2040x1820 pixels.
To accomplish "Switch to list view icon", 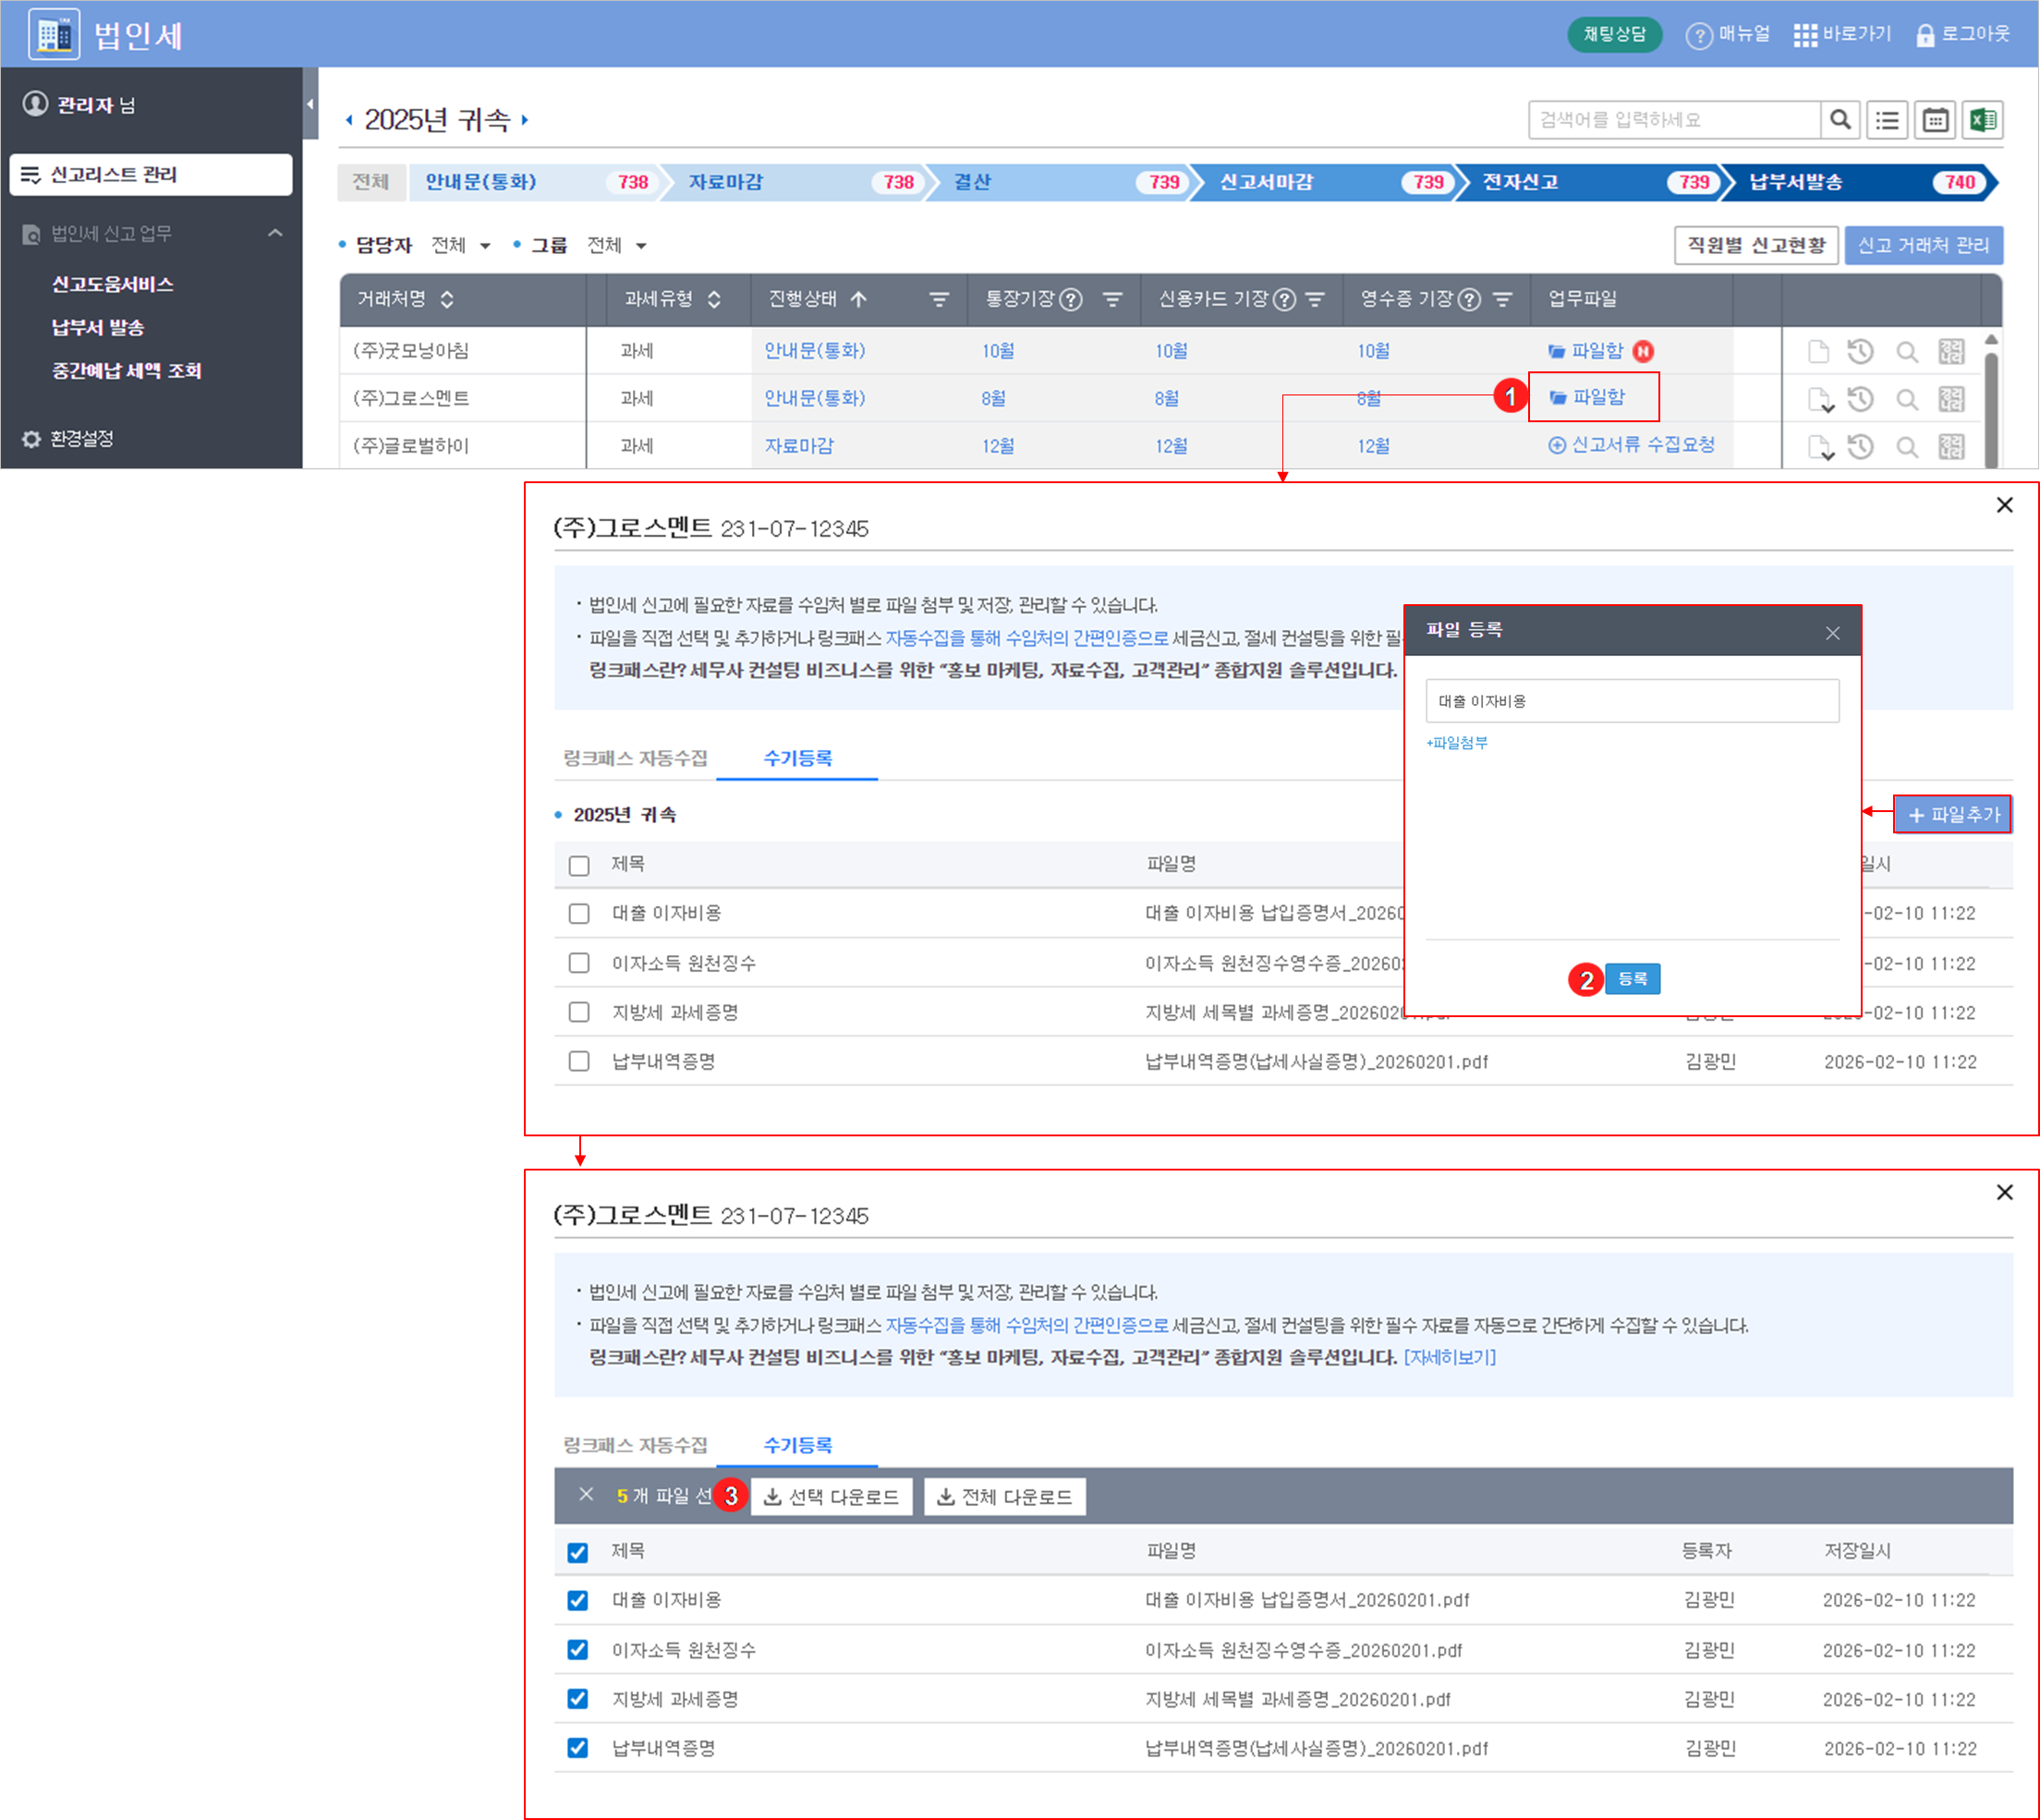I will (1887, 120).
